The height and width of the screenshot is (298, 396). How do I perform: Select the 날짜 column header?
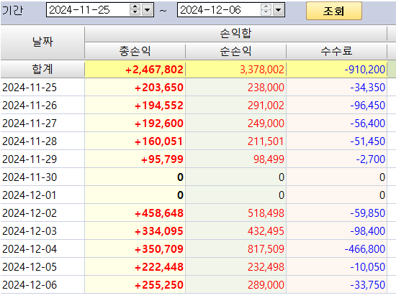coord(42,42)
